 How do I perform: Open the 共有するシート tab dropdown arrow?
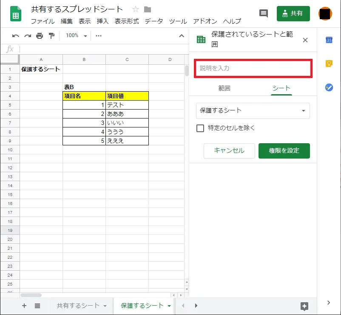105,306
